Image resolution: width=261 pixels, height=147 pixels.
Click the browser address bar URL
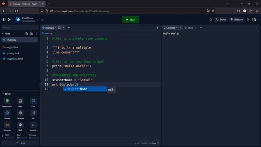click(82, 11)
